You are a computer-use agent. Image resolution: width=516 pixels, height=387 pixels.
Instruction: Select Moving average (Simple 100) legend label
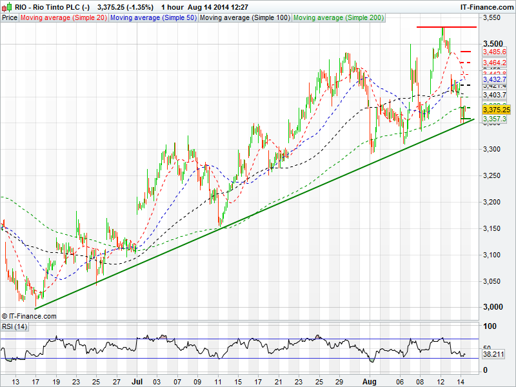pyautogui.click(x=244, y=18)
